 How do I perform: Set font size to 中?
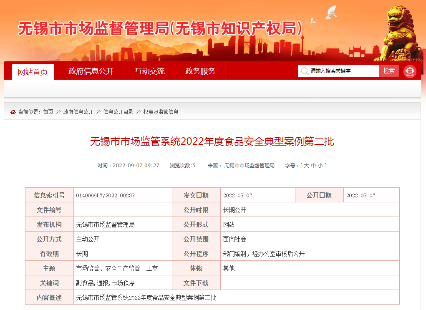click(313, 166)
